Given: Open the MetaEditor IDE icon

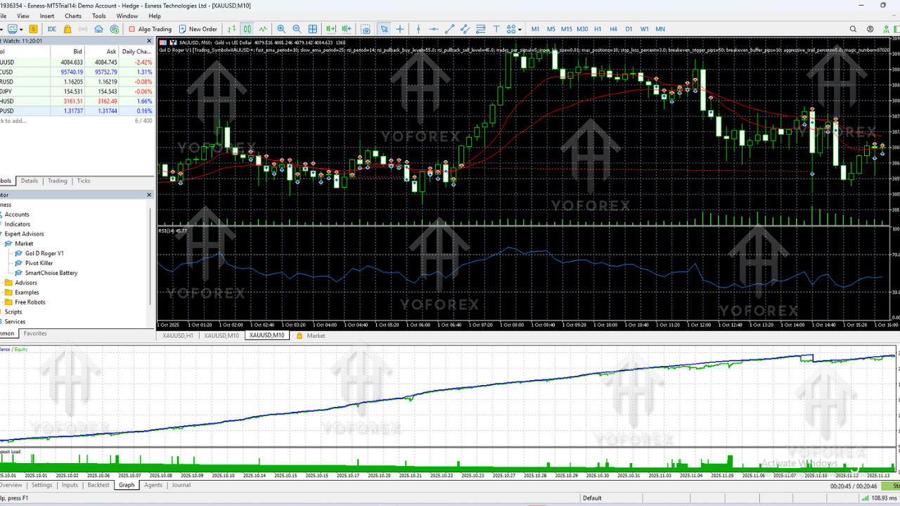Looking at the screenshot, I should point(52,29).
